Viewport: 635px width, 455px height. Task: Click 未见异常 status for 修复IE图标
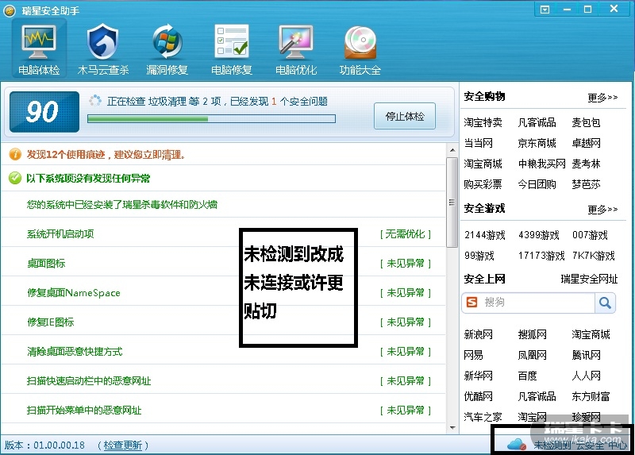(405, 322)
